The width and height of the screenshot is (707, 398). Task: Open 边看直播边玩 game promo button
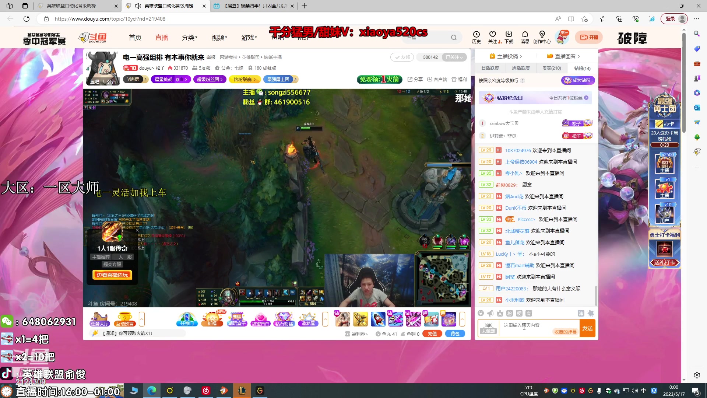click(112, 275)
